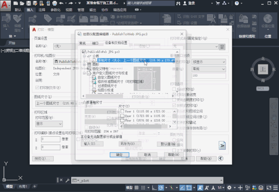The image size is (279, 192).
Task: Click the Undo arrow icon
Action: point(61,3)
